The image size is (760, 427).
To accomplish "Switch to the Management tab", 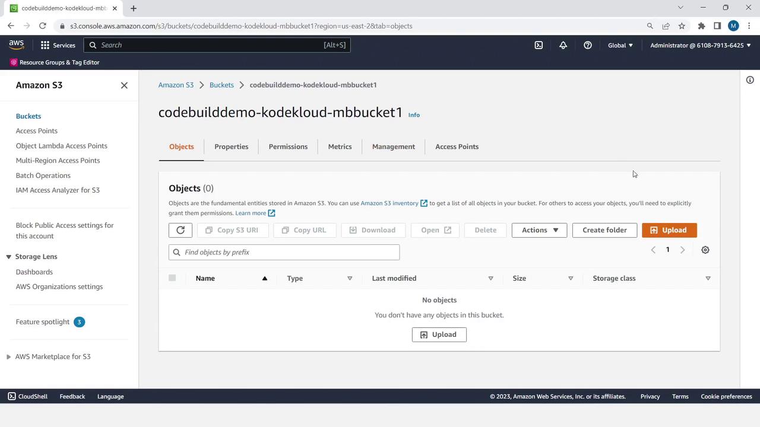I will point(394,146).
